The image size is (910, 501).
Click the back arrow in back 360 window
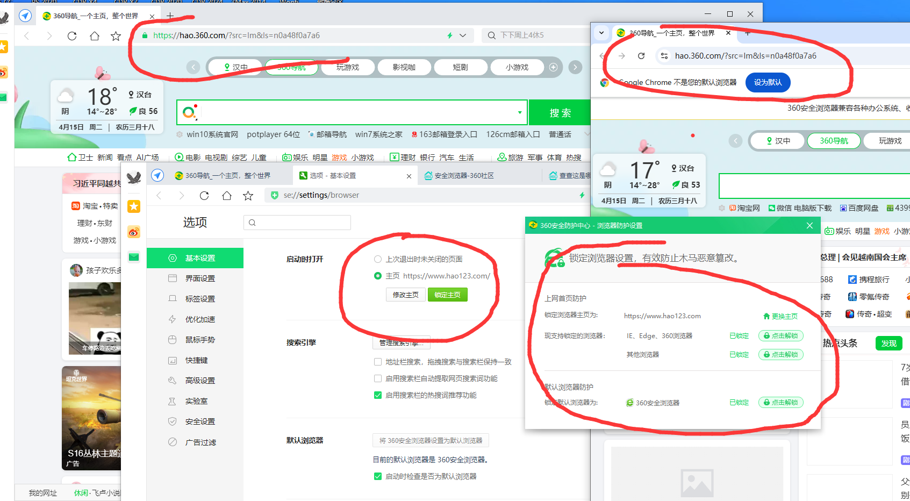[x=27, y=36]
